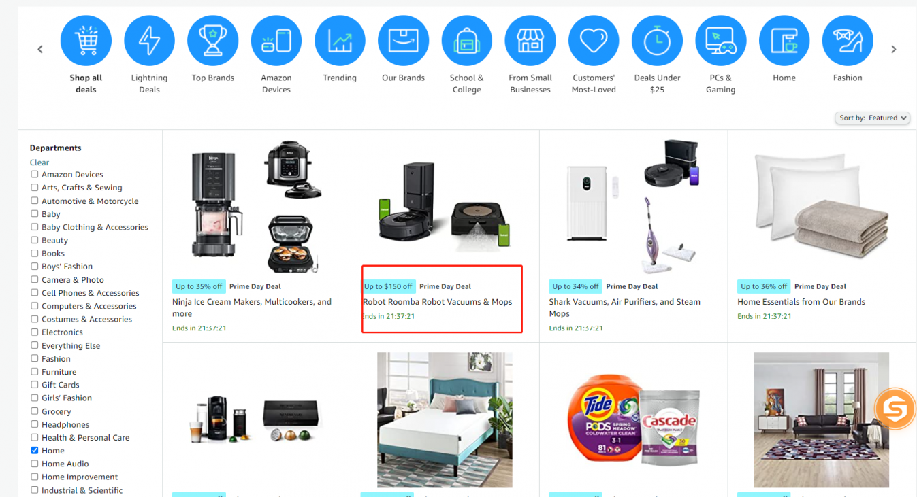Image resolution: width=917 pixels, height=497 pixels.
Task: Open Robot Roomba Robot Vacuums & Mops deal
Action: point(437,302)
